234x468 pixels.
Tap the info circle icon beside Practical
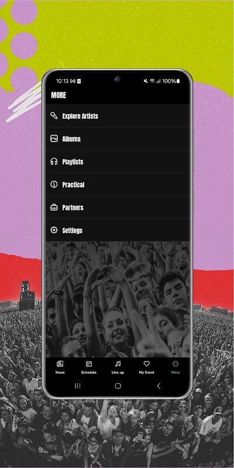(x=54, y=184)
